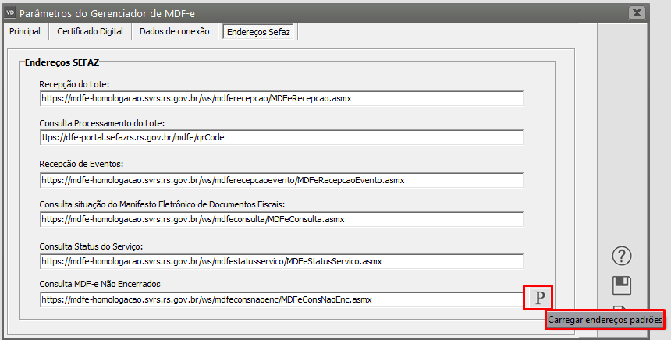Switch to the Principal tab
This screenshot has height=340, width=671.
(24, 32)
